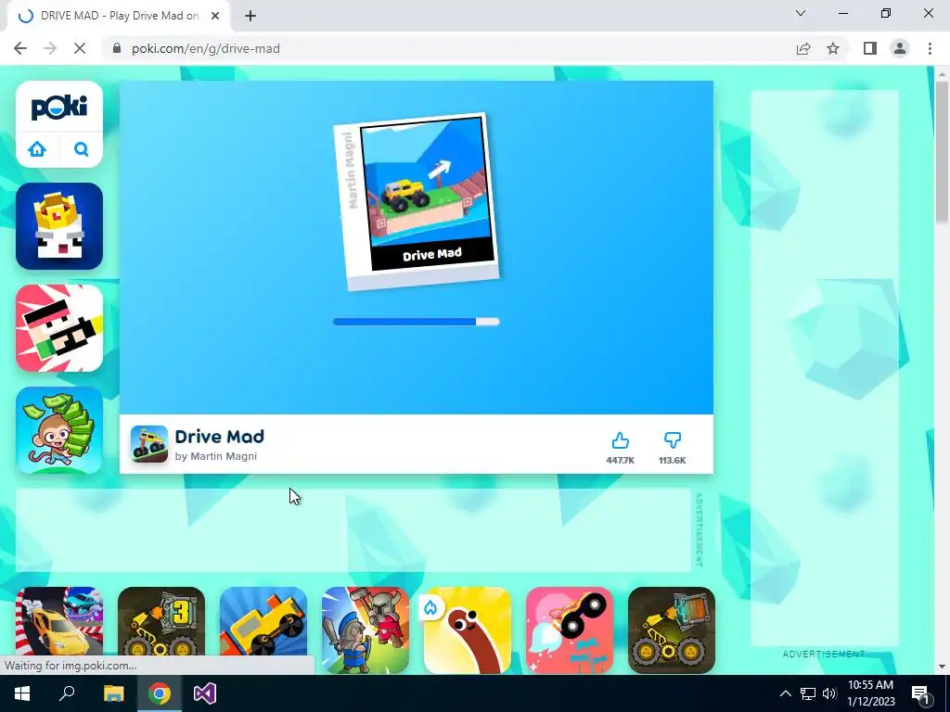Click the Drive Mad title text
950x712 pixels.
(219, 437)
